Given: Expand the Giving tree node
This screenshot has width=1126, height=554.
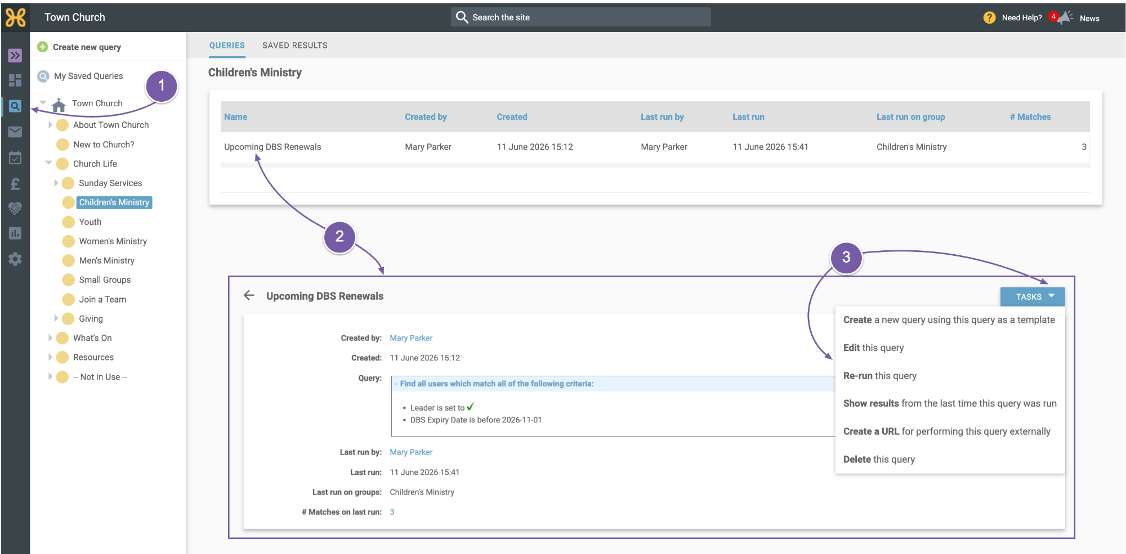Looking at the screenshot, I should (x=56, y=318).
